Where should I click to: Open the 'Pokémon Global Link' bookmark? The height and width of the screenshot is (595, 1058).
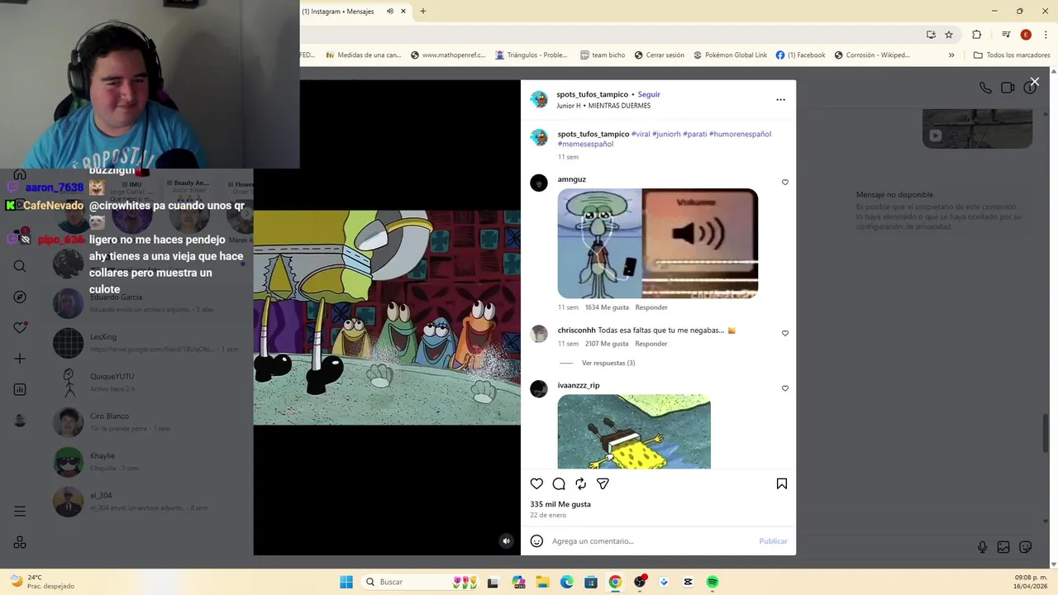click(730, 55)
